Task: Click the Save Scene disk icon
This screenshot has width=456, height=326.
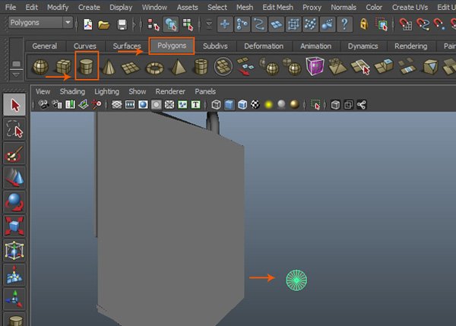Action: (x=122, y=25)
